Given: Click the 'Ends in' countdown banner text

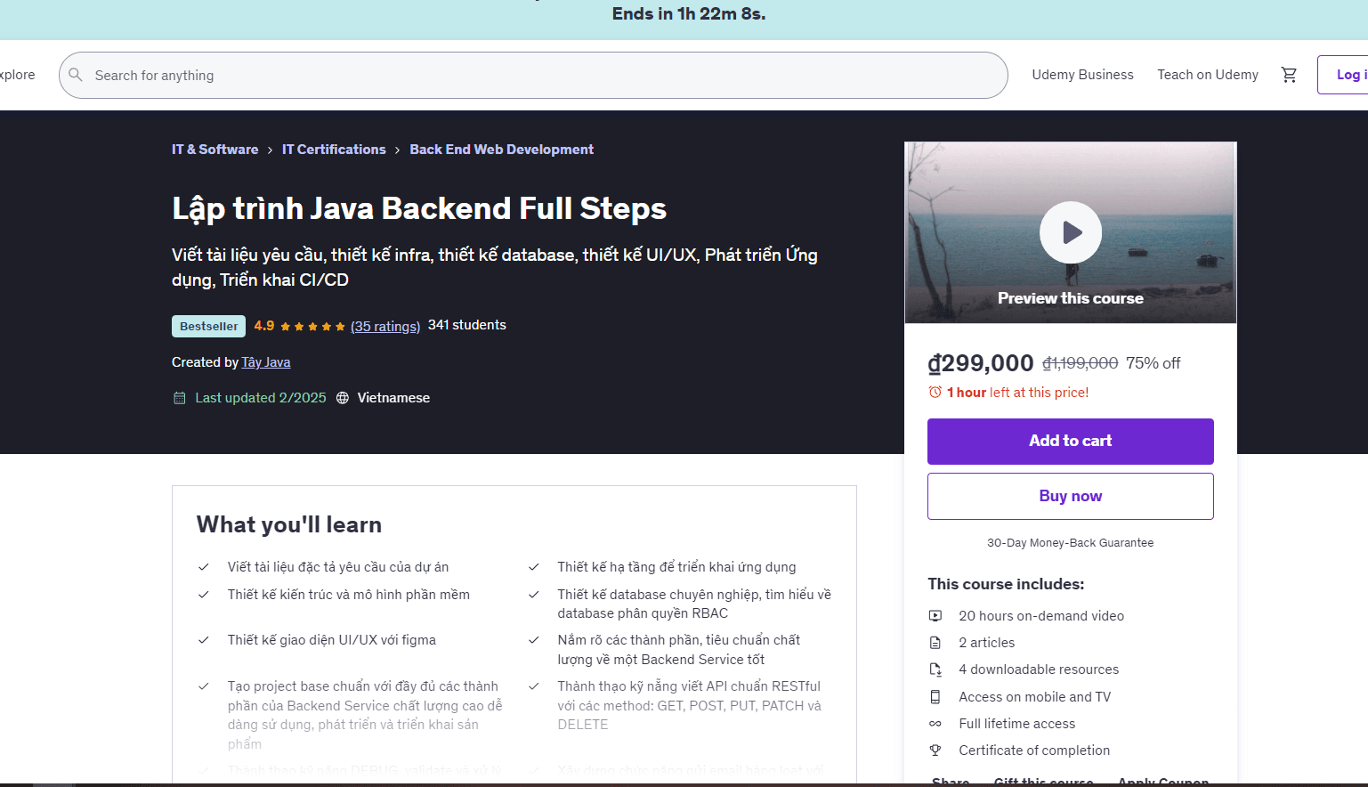Looking at the screenshot, I should tap(689, 13).
